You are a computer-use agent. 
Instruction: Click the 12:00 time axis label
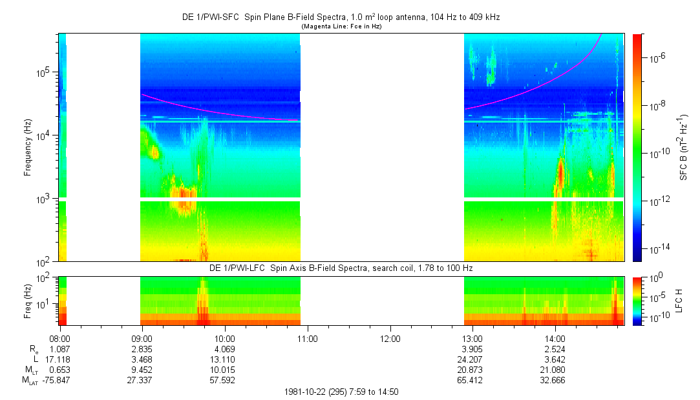[x=390, y=338]
